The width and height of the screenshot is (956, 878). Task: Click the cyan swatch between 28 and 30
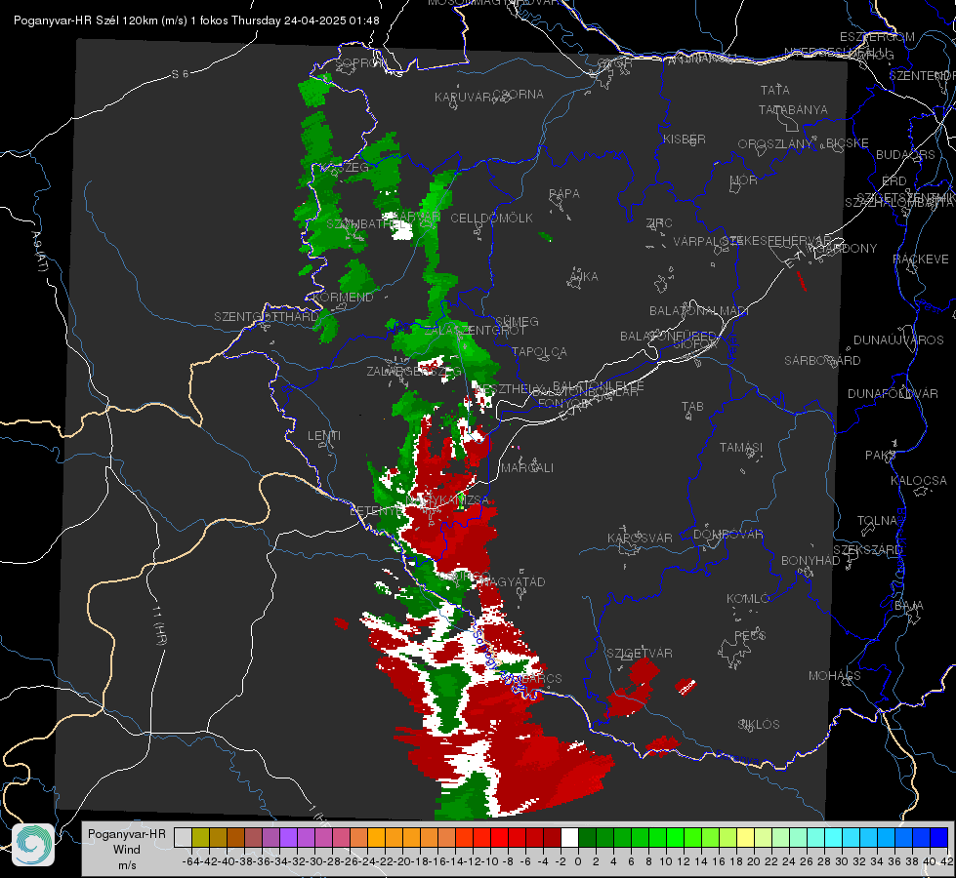834,837
